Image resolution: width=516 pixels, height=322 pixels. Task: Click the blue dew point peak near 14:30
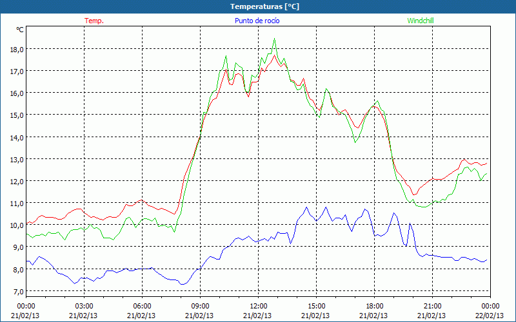307,207
